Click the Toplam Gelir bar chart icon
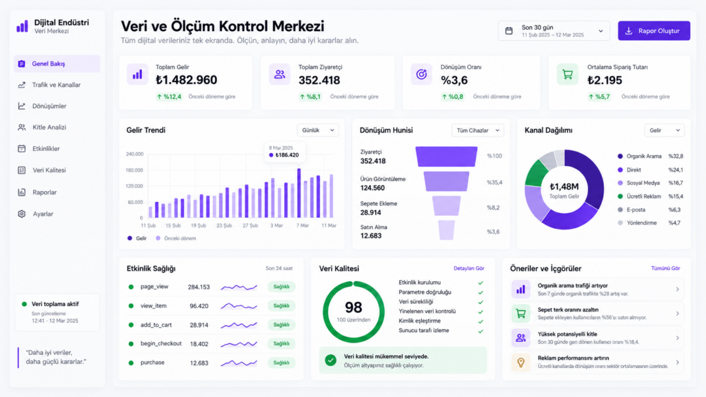Screen dimensions: 706x397 pyautogui.click(x=137, y=74)
